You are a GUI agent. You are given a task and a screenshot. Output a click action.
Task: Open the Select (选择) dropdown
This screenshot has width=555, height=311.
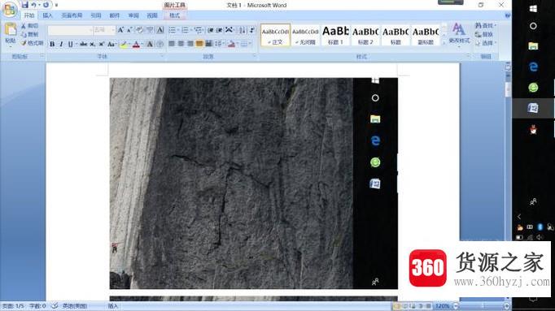click(x=485, y=43)
